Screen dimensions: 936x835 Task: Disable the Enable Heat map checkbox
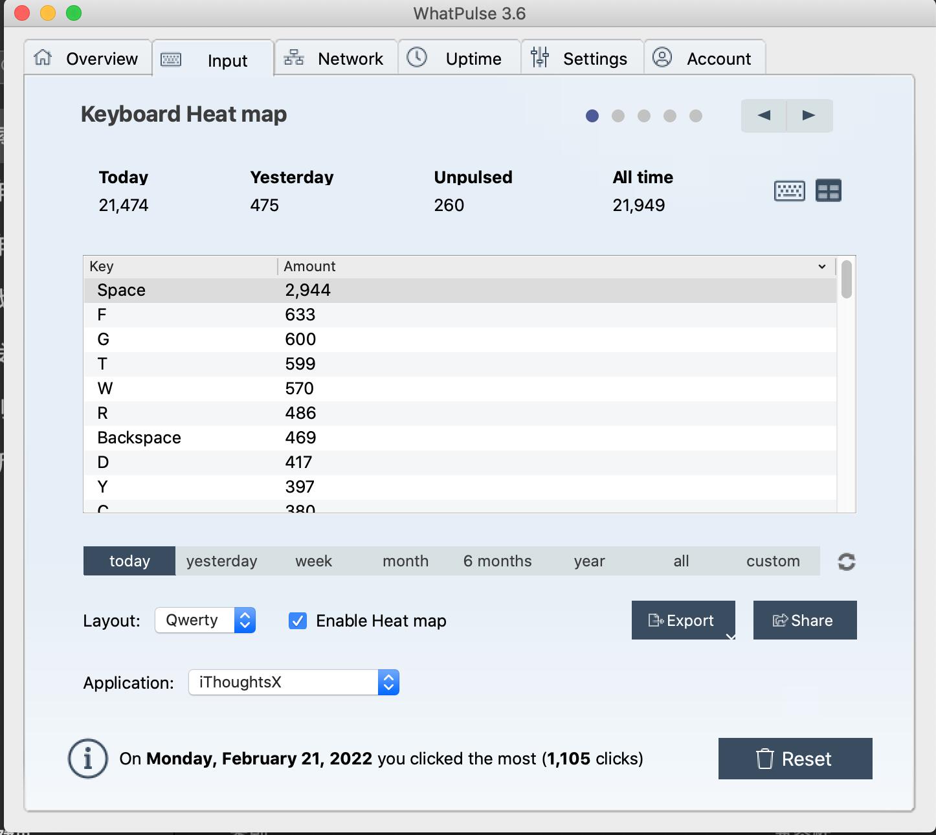pyautogui.click(x=298, y=621)
